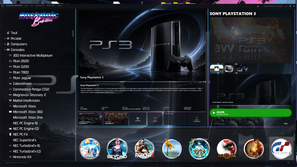
Task: Open the 3DO Interactive Multiplayer platform
Action: click(33, 55)
